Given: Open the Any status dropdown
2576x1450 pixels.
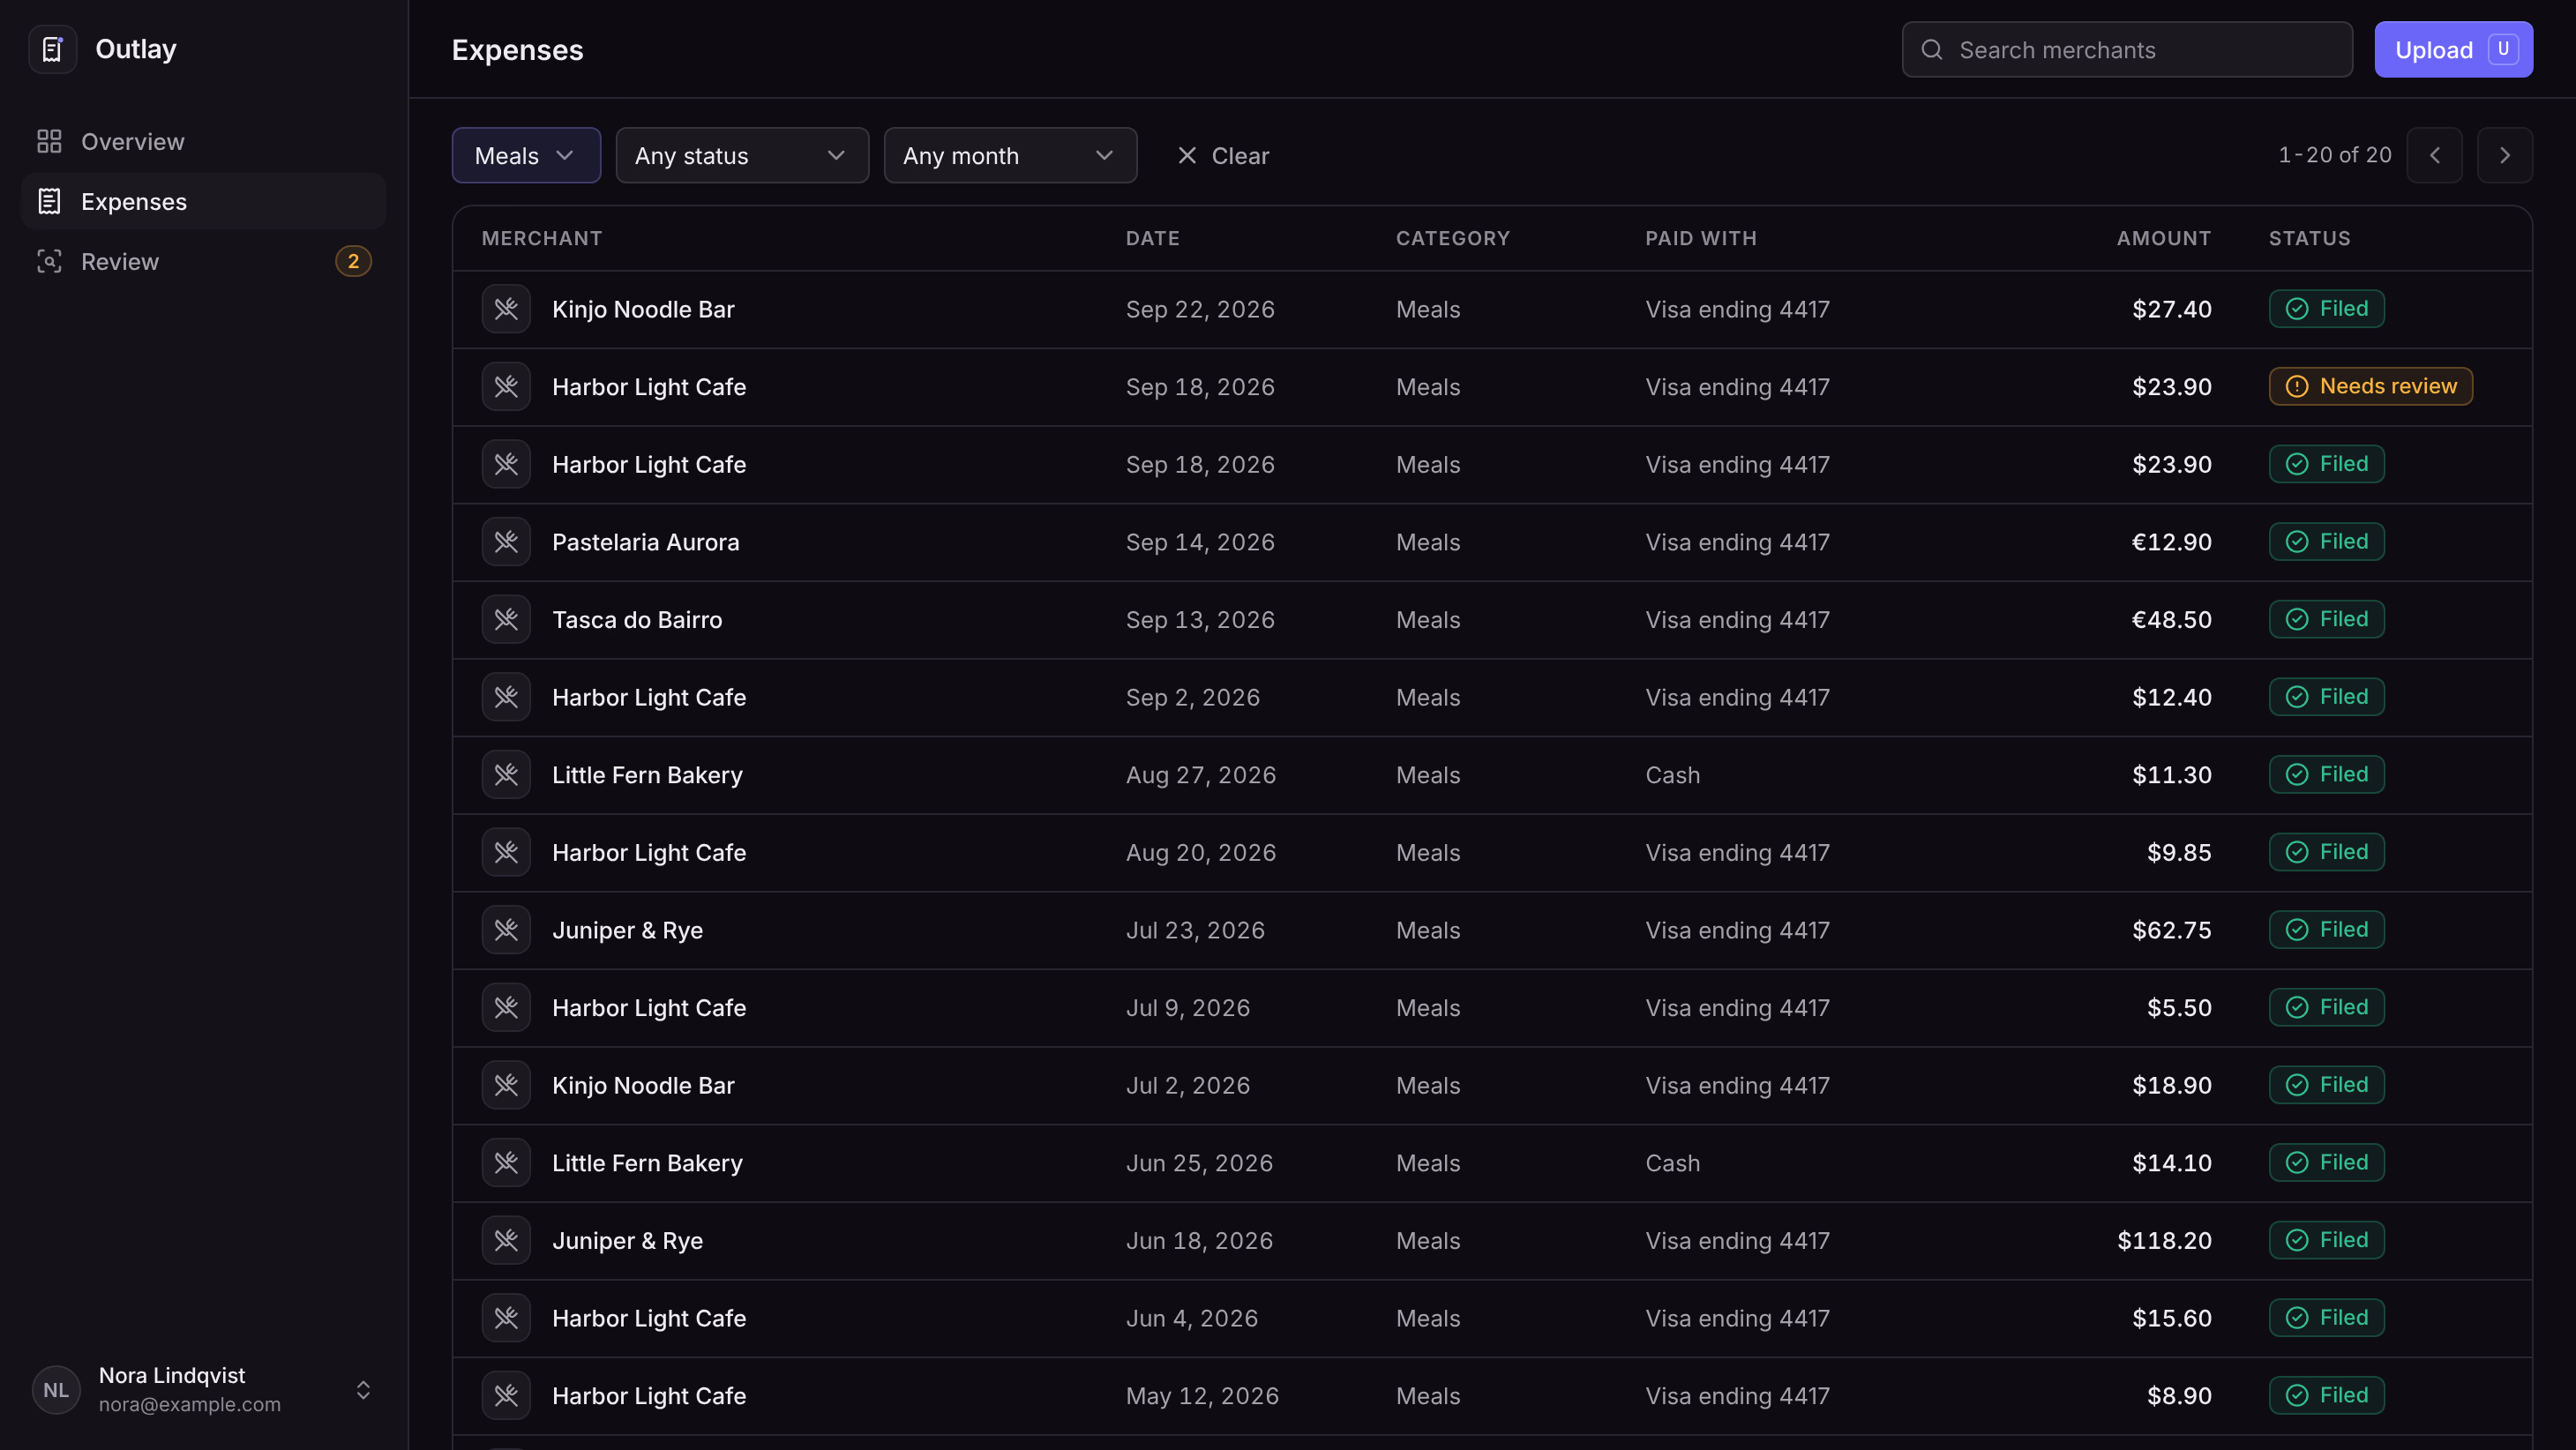Looking at the screenshot, I should 742,155.
